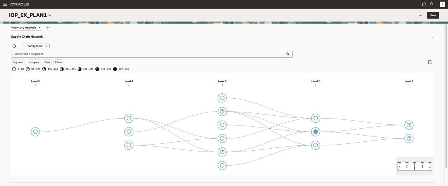
Task: Select the topmost Level 4 node
Action: coord(129,118)
